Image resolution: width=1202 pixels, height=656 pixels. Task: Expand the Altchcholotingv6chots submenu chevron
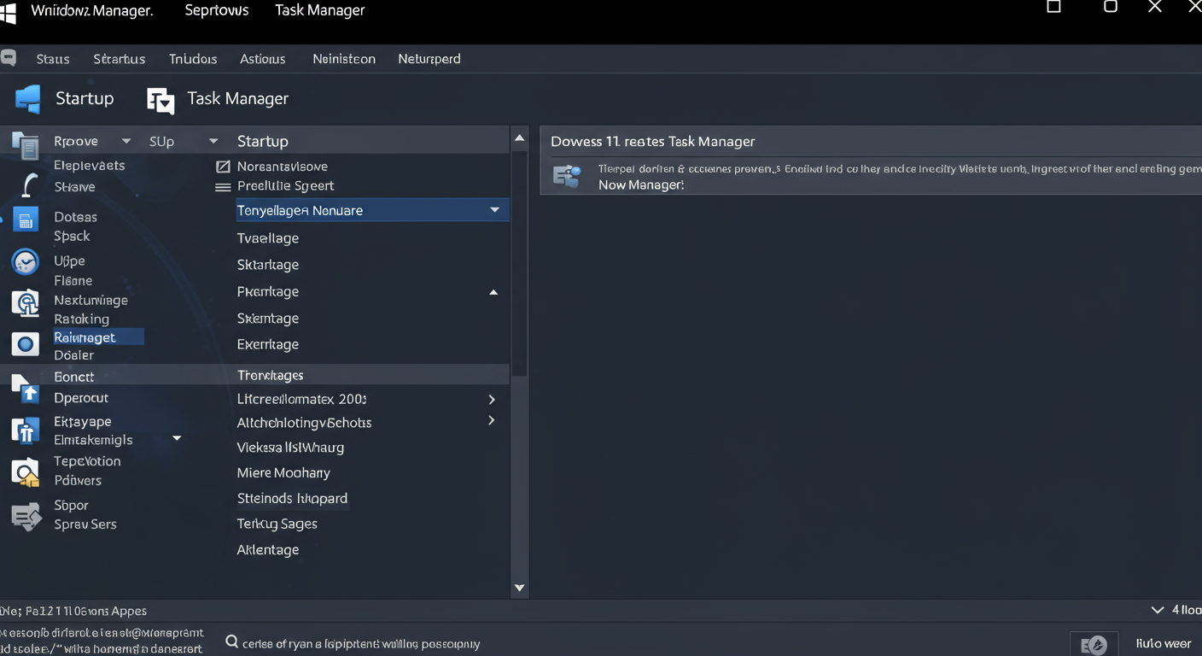click(492, 420)
